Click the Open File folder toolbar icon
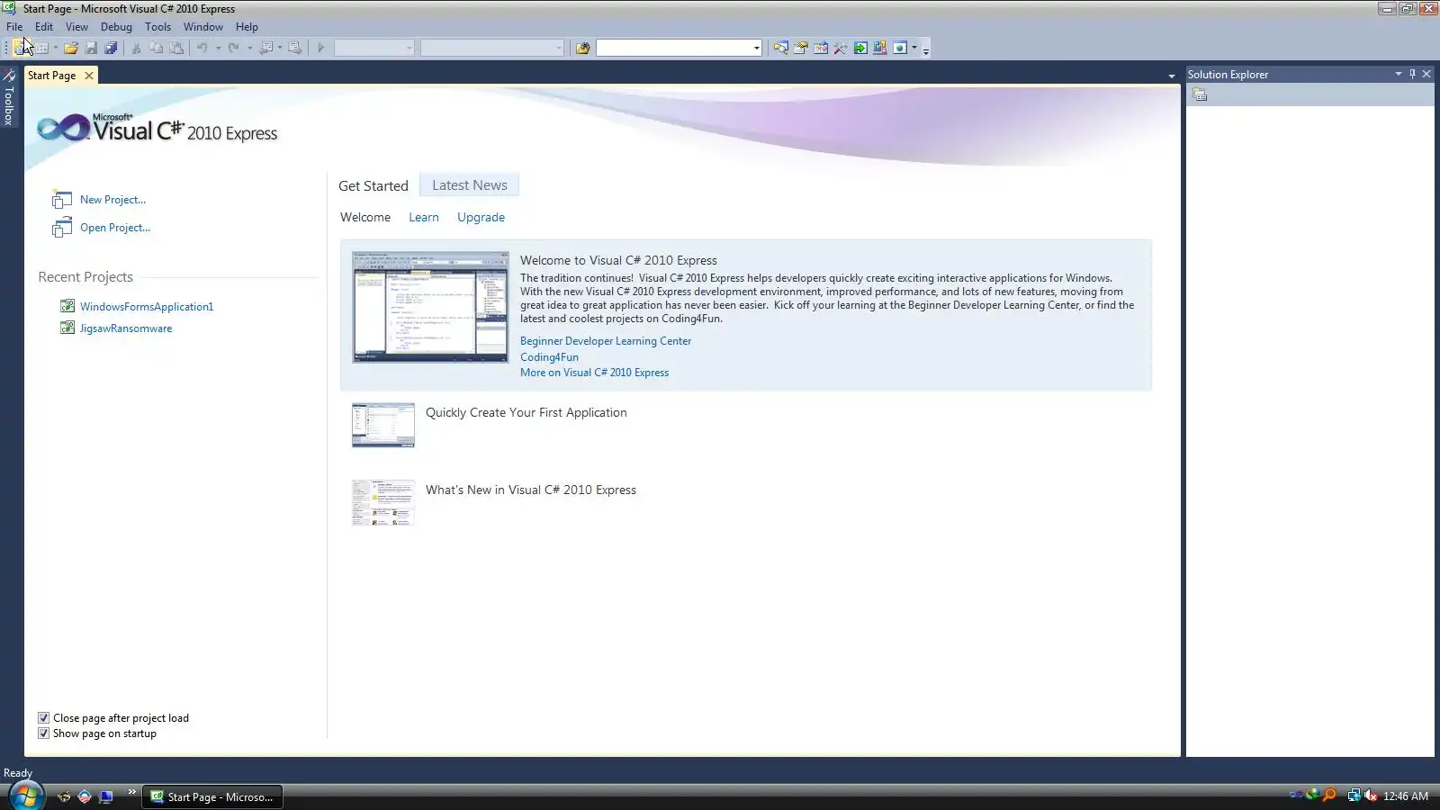Viewport: 1440px width, 810px height. [x=71, y=48]
